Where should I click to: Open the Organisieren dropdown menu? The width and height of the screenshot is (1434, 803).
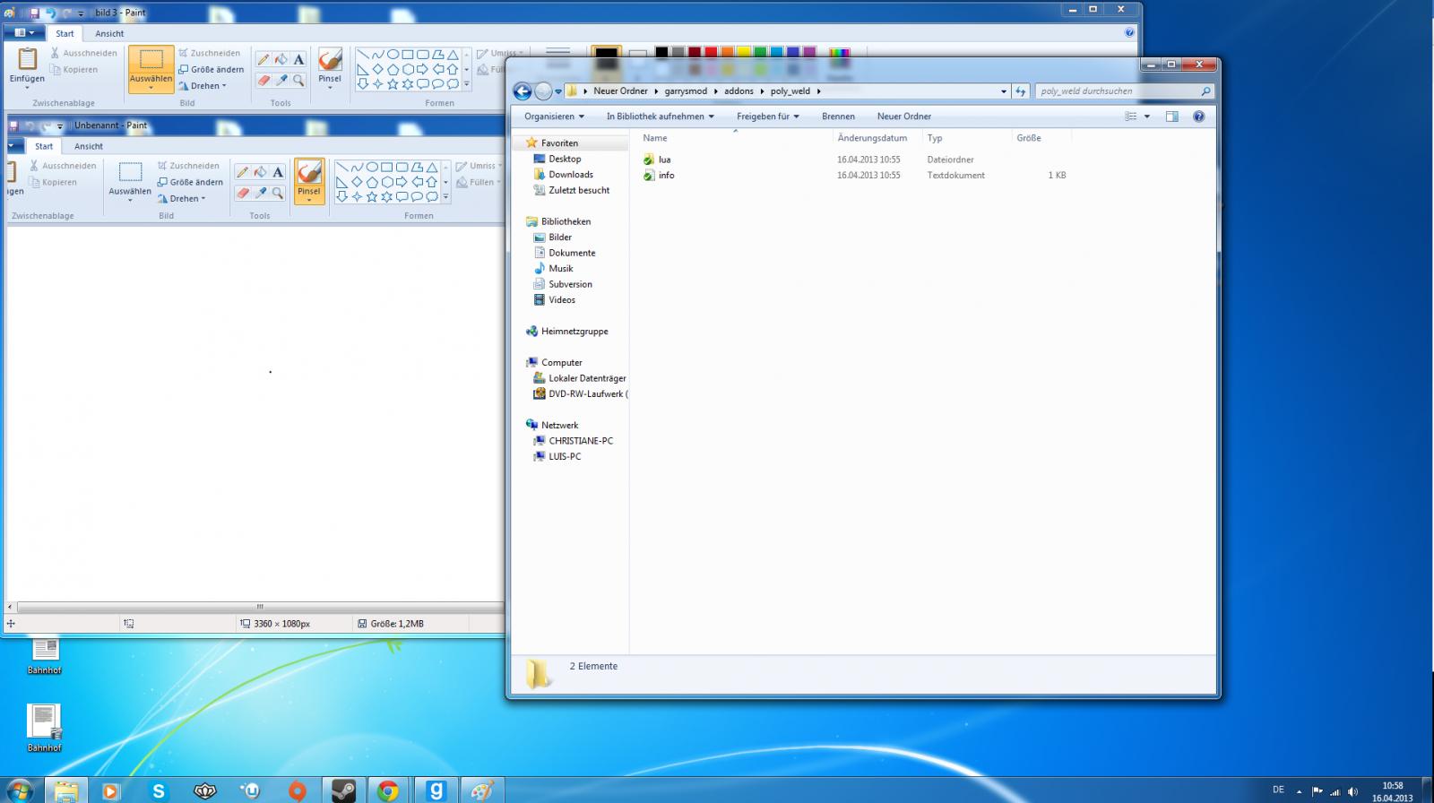point(554,117)
